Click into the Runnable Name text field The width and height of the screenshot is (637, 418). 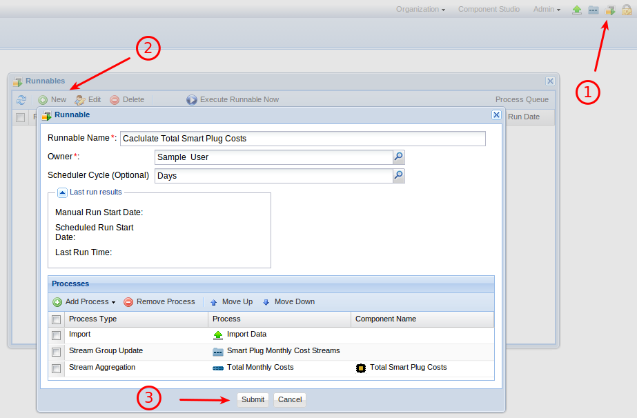click(302, 139)
